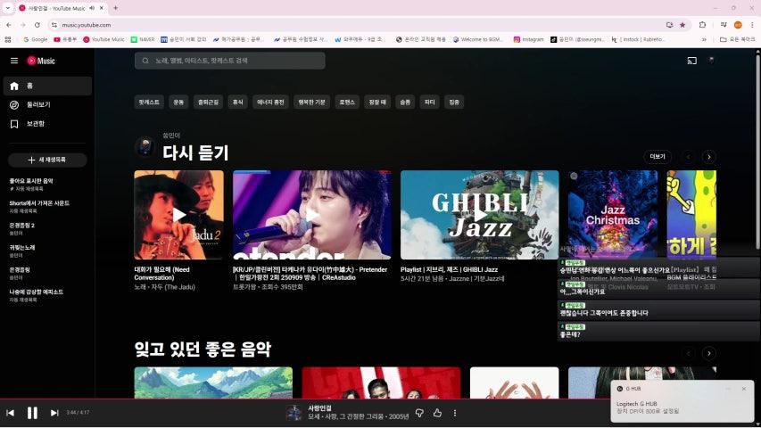The width and height of the screenshot is (761, 428).
Task: Click the Cast to device icon
Action: 691,61
